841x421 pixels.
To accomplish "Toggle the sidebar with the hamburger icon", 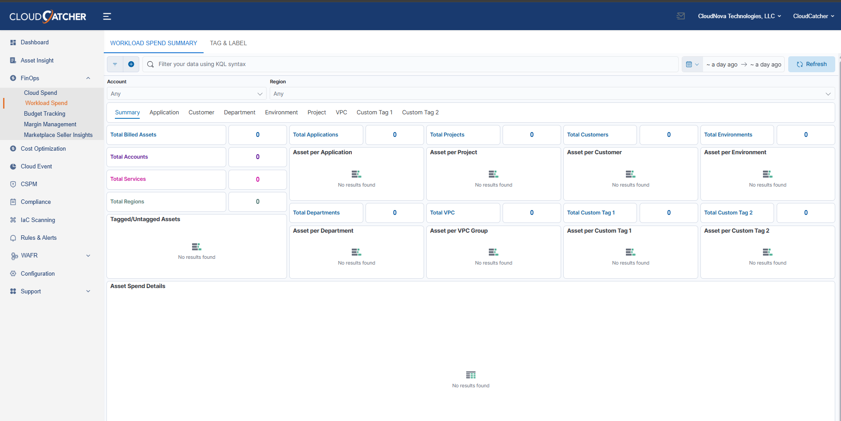I will click(107, 16).
